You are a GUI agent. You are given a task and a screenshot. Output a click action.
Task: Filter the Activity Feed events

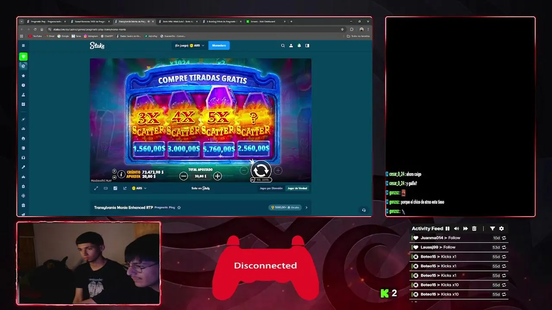point(492,229)
